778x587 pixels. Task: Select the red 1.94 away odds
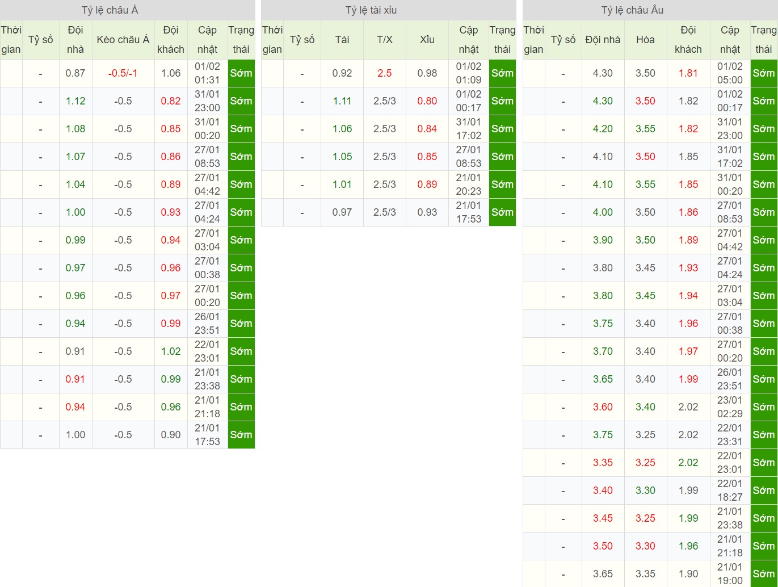tap(688, 296)
